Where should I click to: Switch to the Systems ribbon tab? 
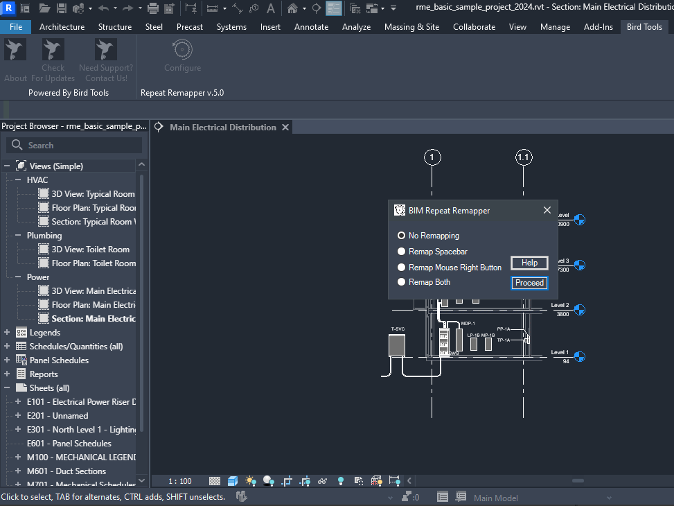231,27
